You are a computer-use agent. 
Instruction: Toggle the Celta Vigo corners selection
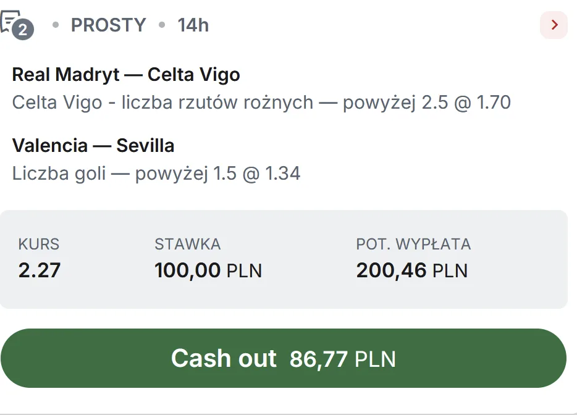(x=261, y=102)
